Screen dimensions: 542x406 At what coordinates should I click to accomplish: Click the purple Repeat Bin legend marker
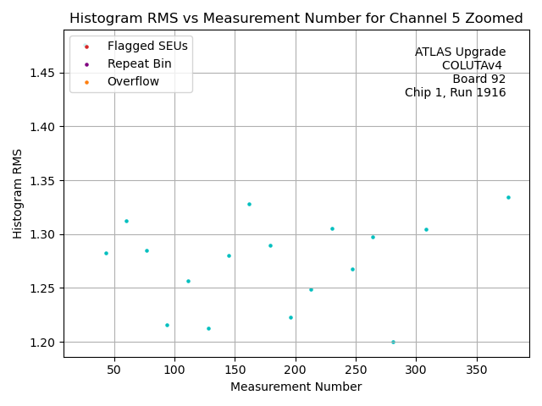click(x=86, y=64)
